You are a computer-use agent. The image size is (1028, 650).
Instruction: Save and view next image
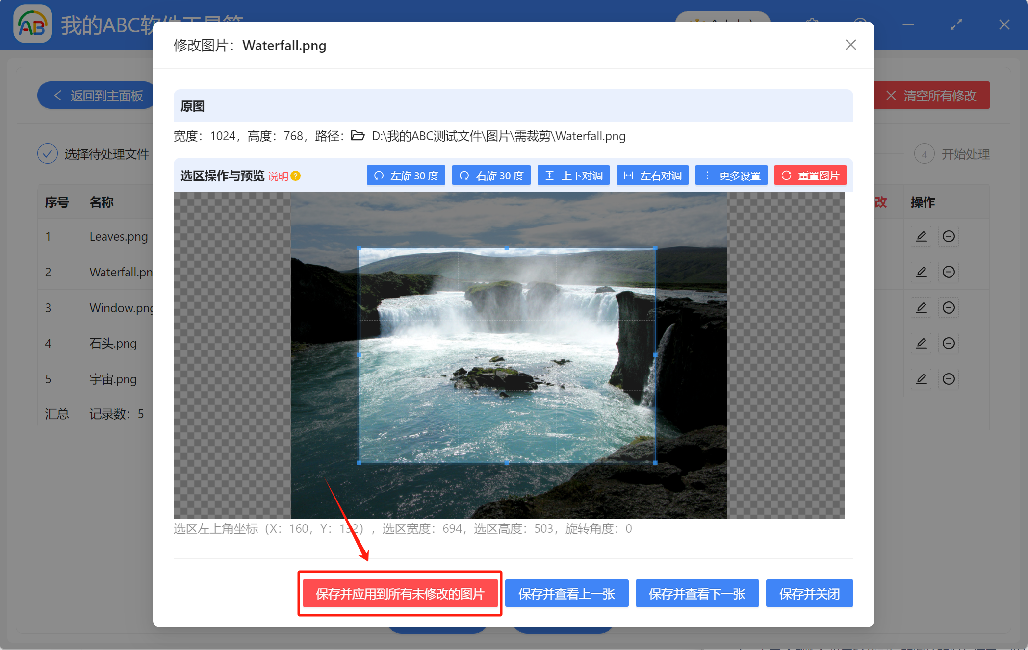click(697, 594)
